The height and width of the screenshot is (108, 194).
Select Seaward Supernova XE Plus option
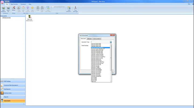pos(100,57)
